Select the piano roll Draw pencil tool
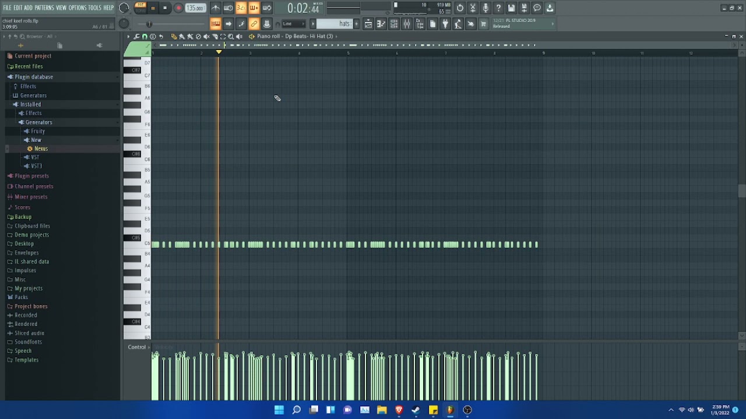Image resolution: width=746 pixels, height=419 pixels. click(x=174, y=36)
